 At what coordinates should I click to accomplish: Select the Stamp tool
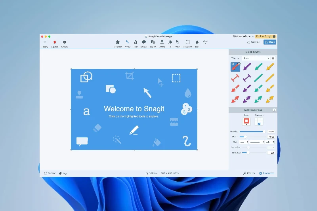pyautogui.click(x=162, y=44)
